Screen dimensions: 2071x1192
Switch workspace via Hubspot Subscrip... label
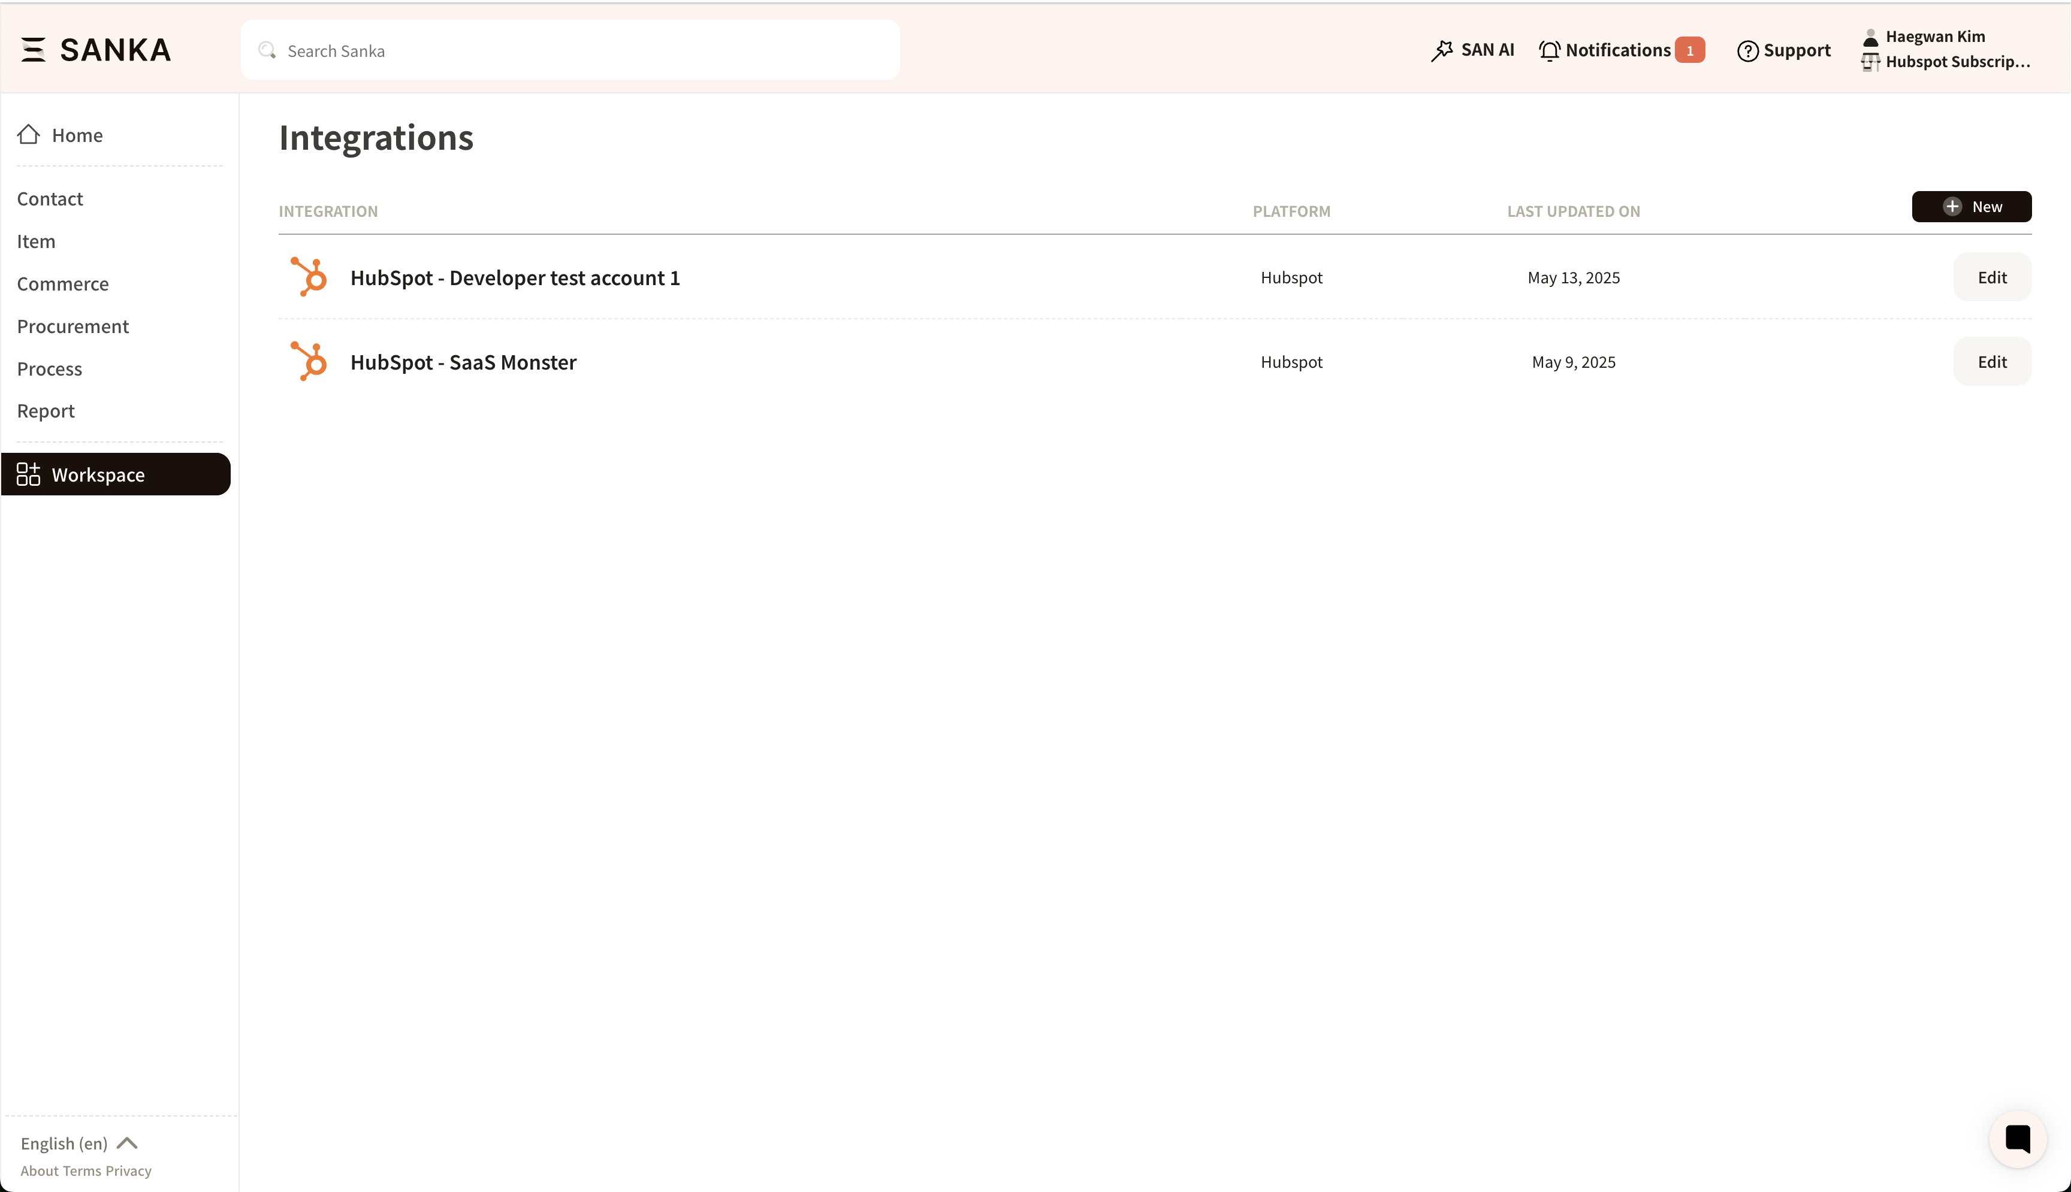click(x=1958, y=62)
